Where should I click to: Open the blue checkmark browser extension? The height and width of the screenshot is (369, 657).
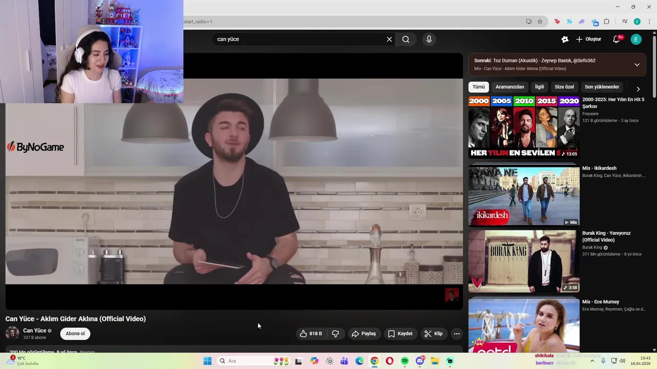coord(569,22)
